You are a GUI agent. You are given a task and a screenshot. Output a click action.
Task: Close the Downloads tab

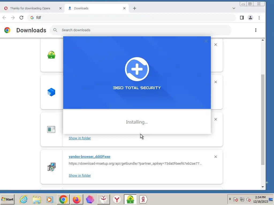click(x=124, y=8)
